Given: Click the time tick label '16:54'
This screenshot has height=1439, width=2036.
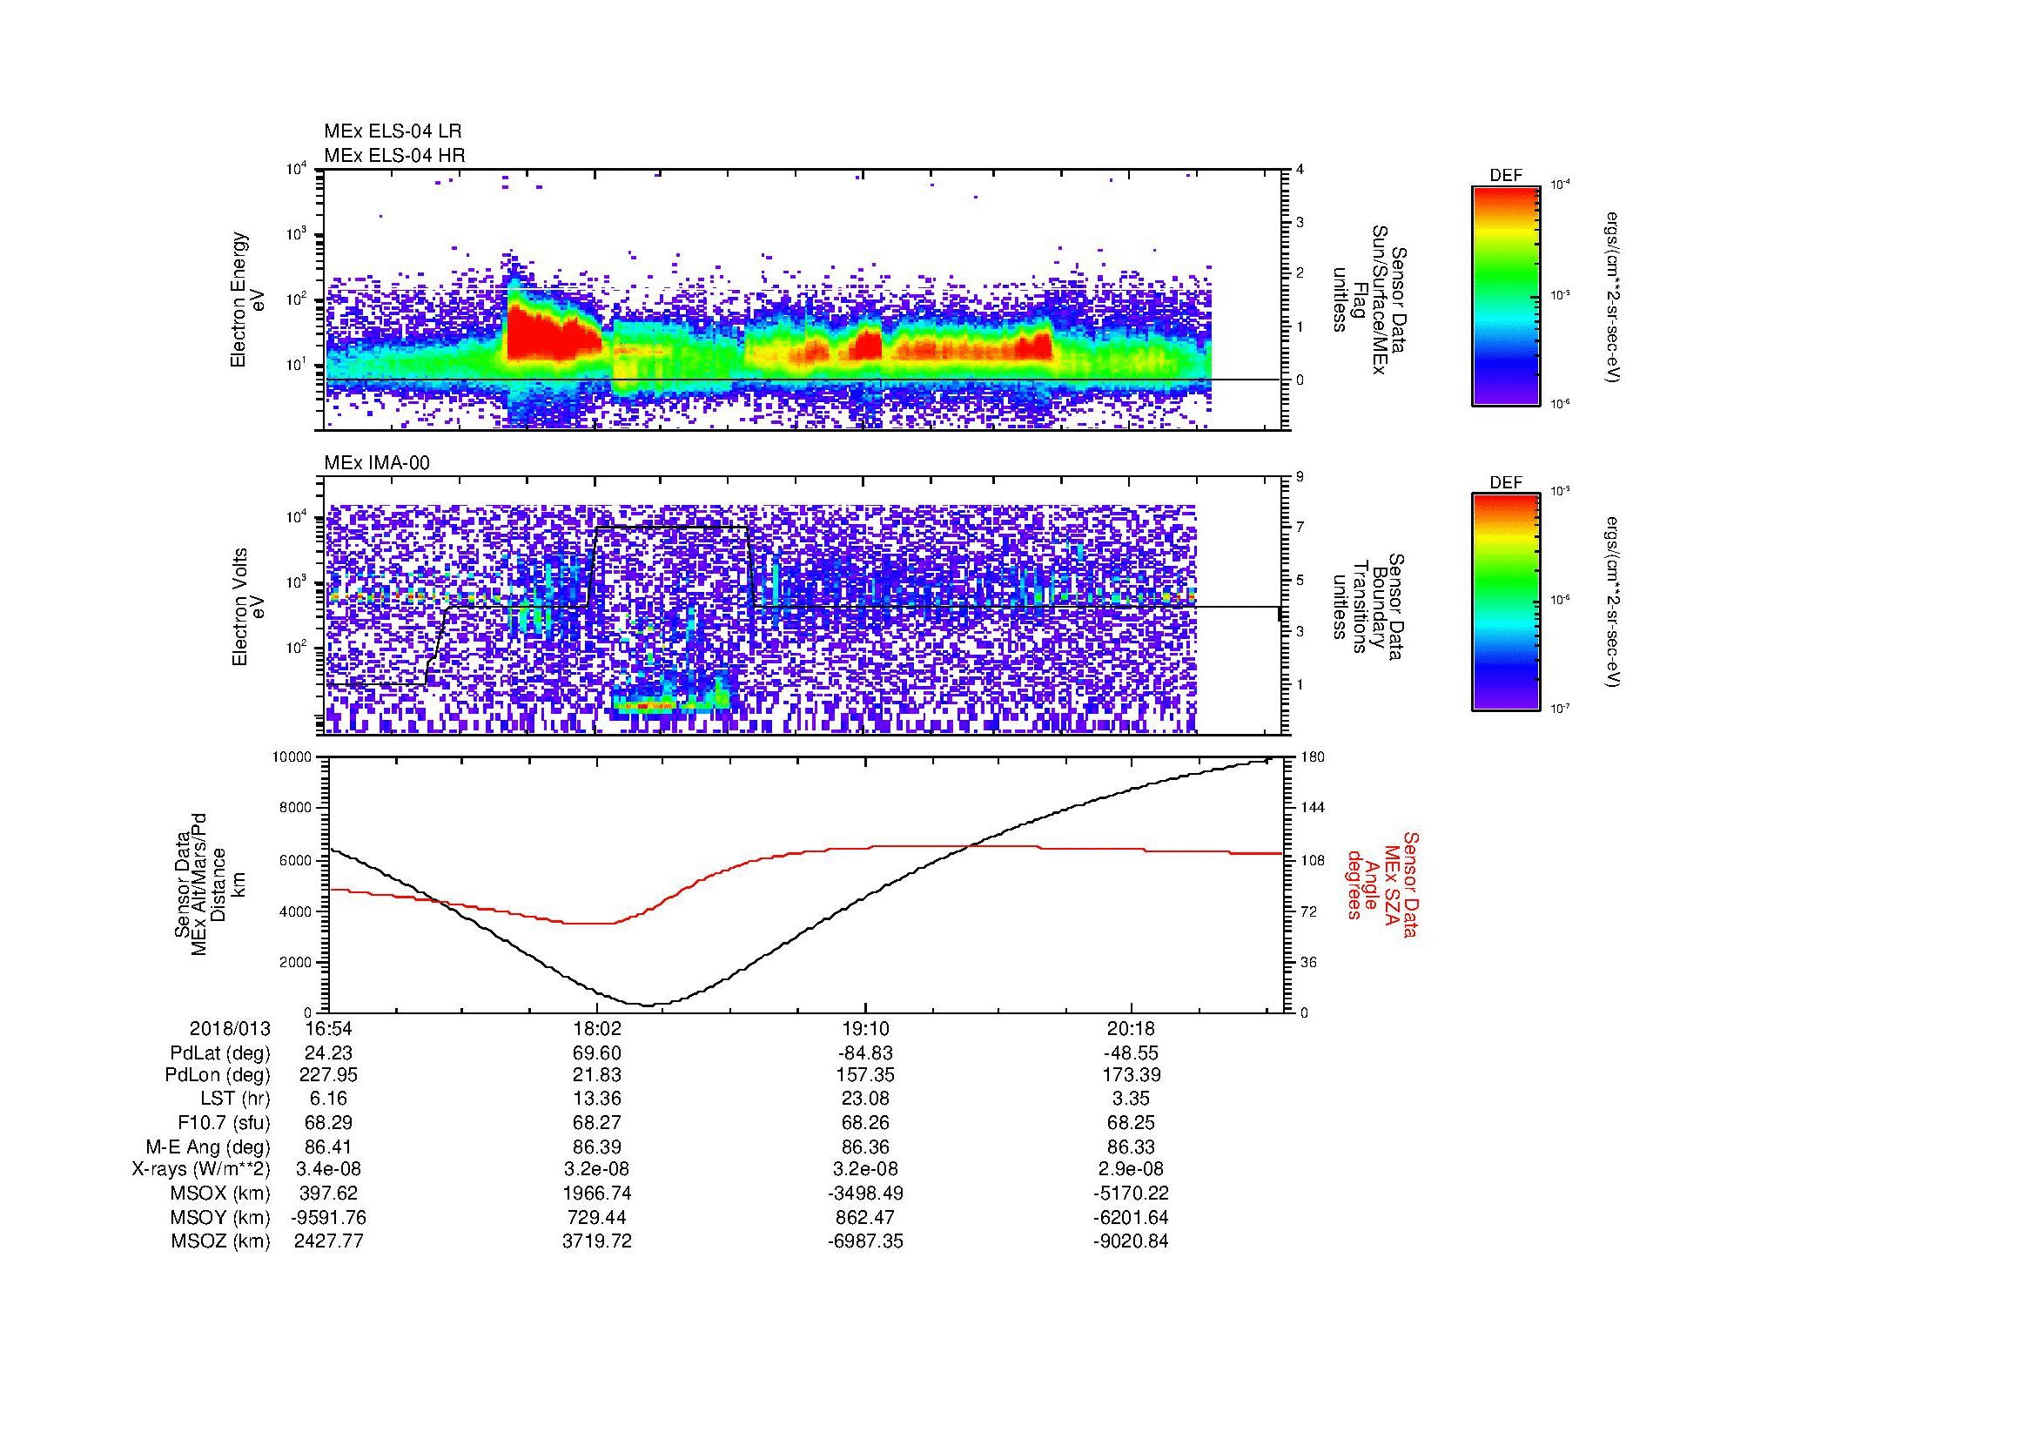Looking at the screenshot, I should coord(329,1029).
